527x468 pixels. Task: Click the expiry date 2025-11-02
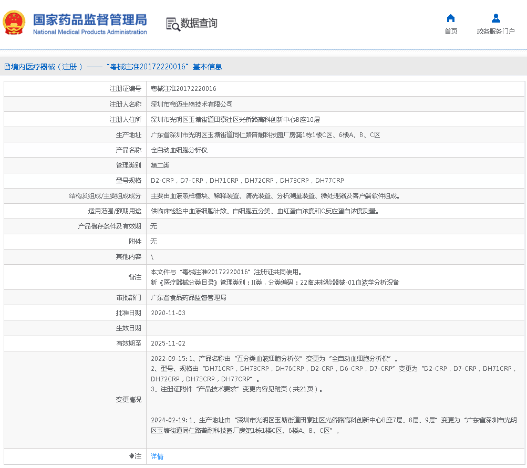tap(168, 343)
